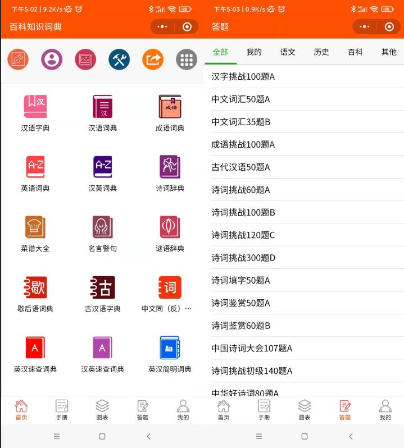Open 答题 in the left screen's bottom bar
Screen dimensions: 404x448
pyautogui.click(x=143, y=410)
